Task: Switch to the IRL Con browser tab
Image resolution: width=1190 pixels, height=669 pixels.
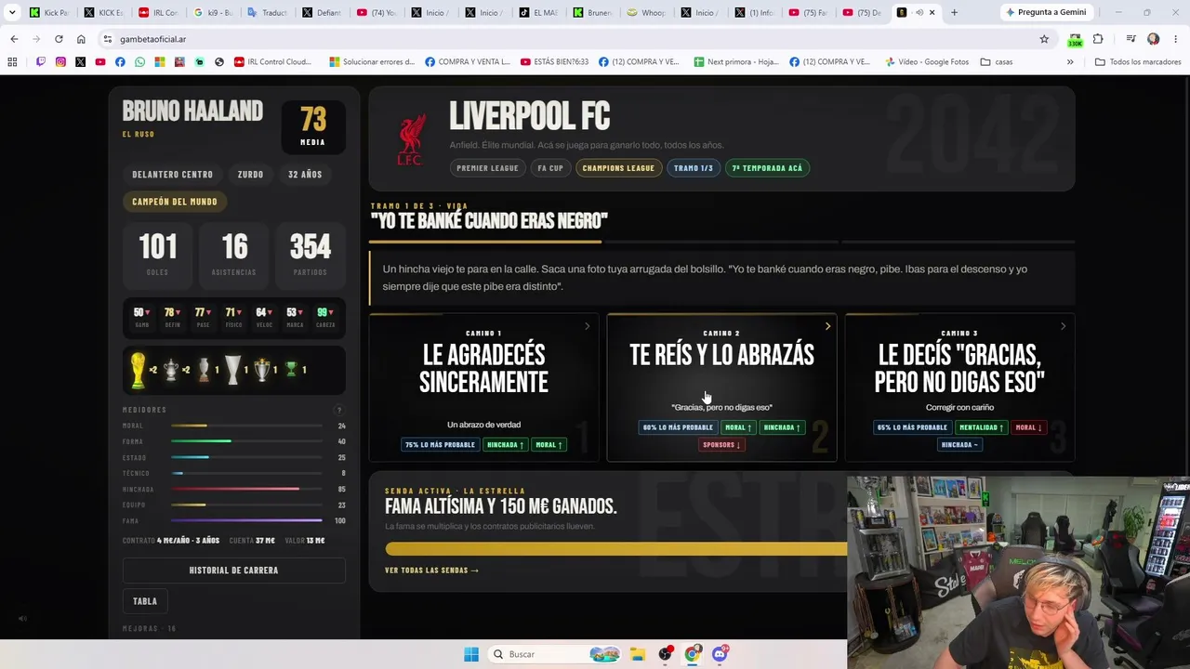Action: coord(157,12)
